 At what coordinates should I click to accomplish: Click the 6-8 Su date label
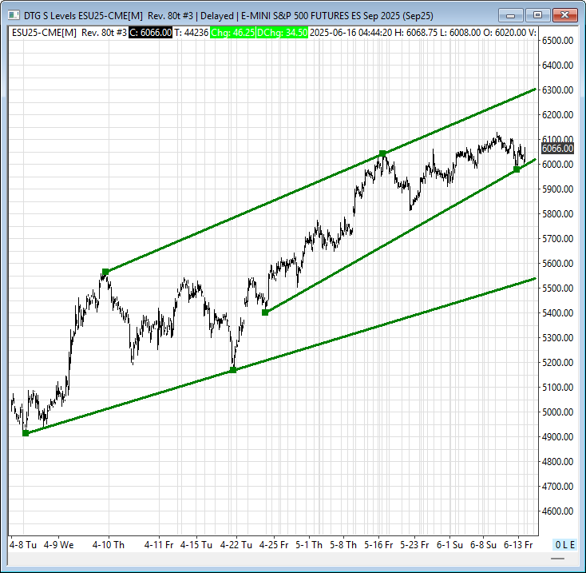click(x=483, y=544)
